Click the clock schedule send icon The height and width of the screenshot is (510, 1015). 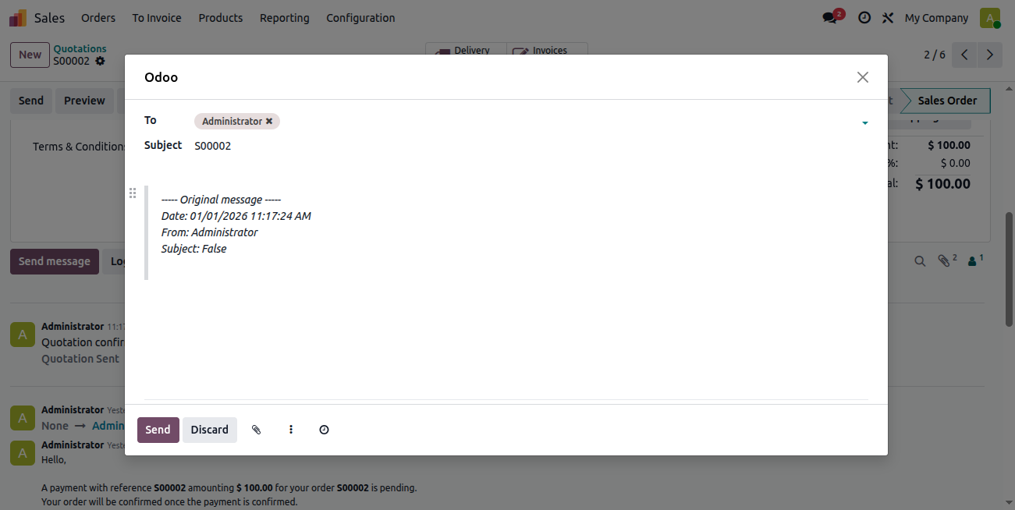[325, 430]
